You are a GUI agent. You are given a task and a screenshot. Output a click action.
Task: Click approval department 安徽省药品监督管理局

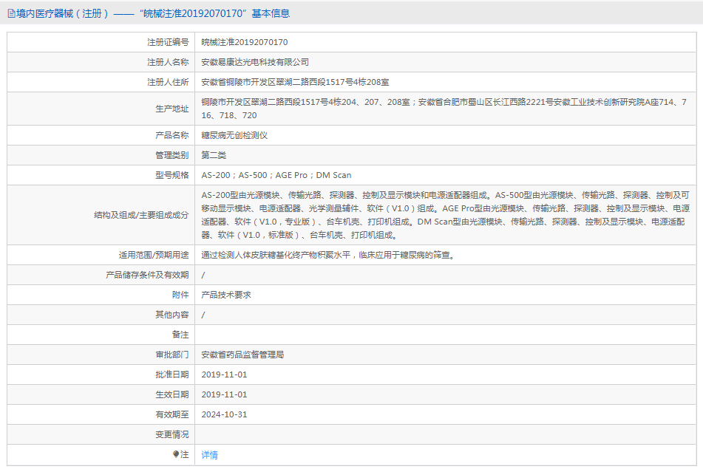coord(242,355)
